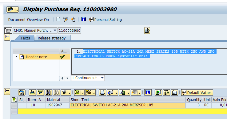Image resolution: width=227 pixels, height=119 pixels.
Task: Select the row selector for item 10
Action: [x=14, y=105]
